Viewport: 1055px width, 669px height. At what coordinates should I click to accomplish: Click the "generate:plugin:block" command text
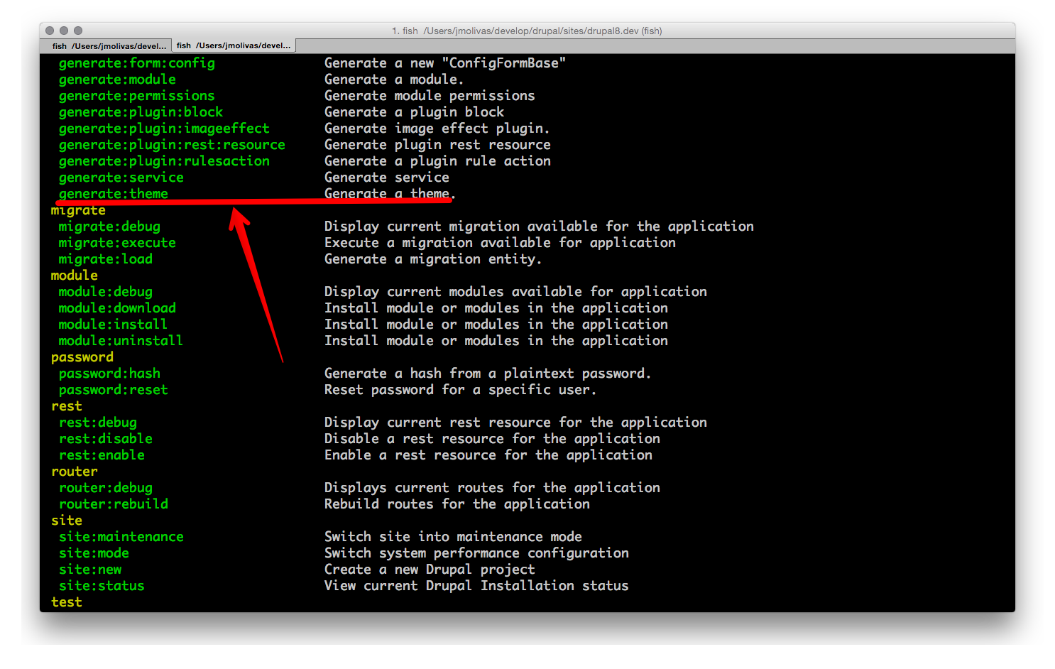[141, 112]
